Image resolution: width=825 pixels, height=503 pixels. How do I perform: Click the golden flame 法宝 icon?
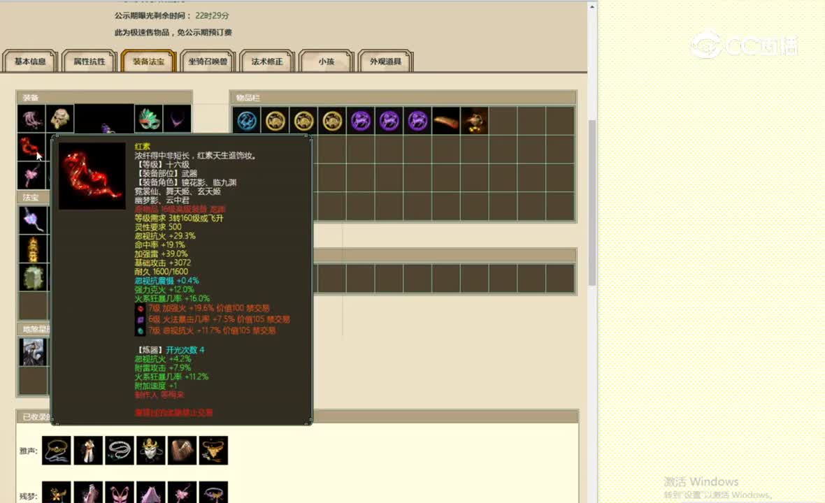pos(33,249)
